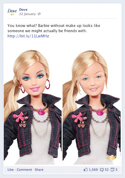The height and width of the screenshot is (178, 125).
Task: Open the right makeup-free Barbie photo
Action: pyautogui.click(x=92, y=107)
